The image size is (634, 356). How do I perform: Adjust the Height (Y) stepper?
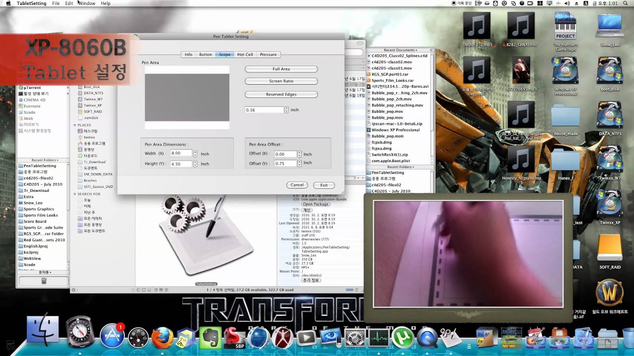[195, 164]
